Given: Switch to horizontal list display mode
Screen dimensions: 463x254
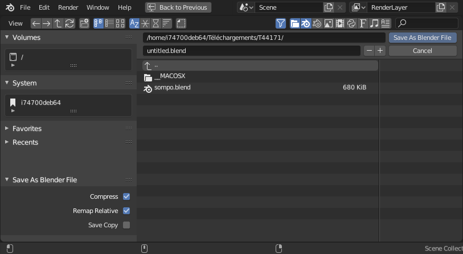Looking at the screenshot, I should pyautogui.click(x=109, y=23).
